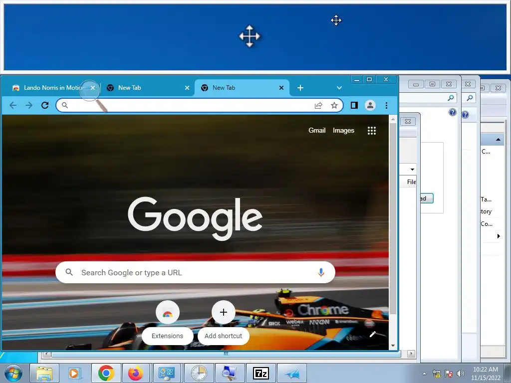Open the Control Panel taskbar item
Viewport: 511px width, 383px height.
167,373
